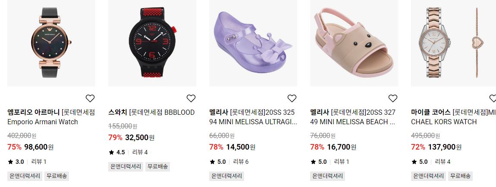
Task: Click 137,900원 price of Michael Kors watch
Action: point(445,147)
